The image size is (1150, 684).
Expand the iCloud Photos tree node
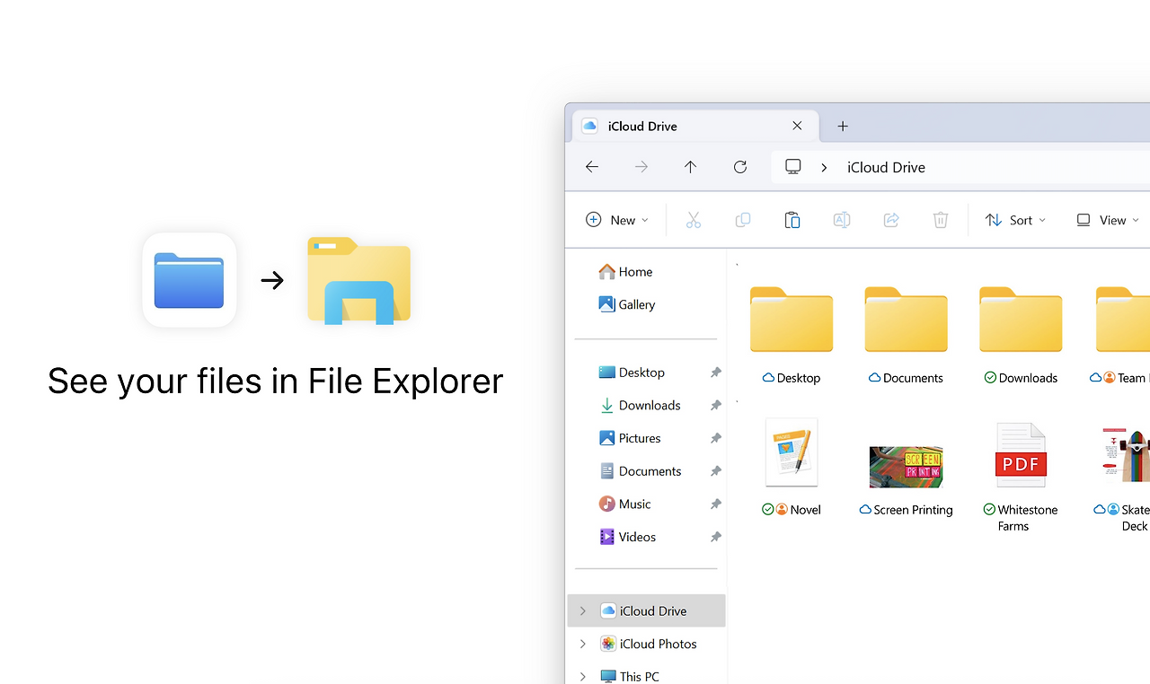tap(582, 644)
